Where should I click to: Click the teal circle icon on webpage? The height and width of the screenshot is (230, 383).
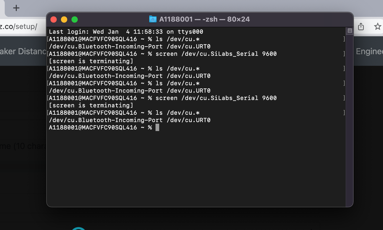click(79, 228)
